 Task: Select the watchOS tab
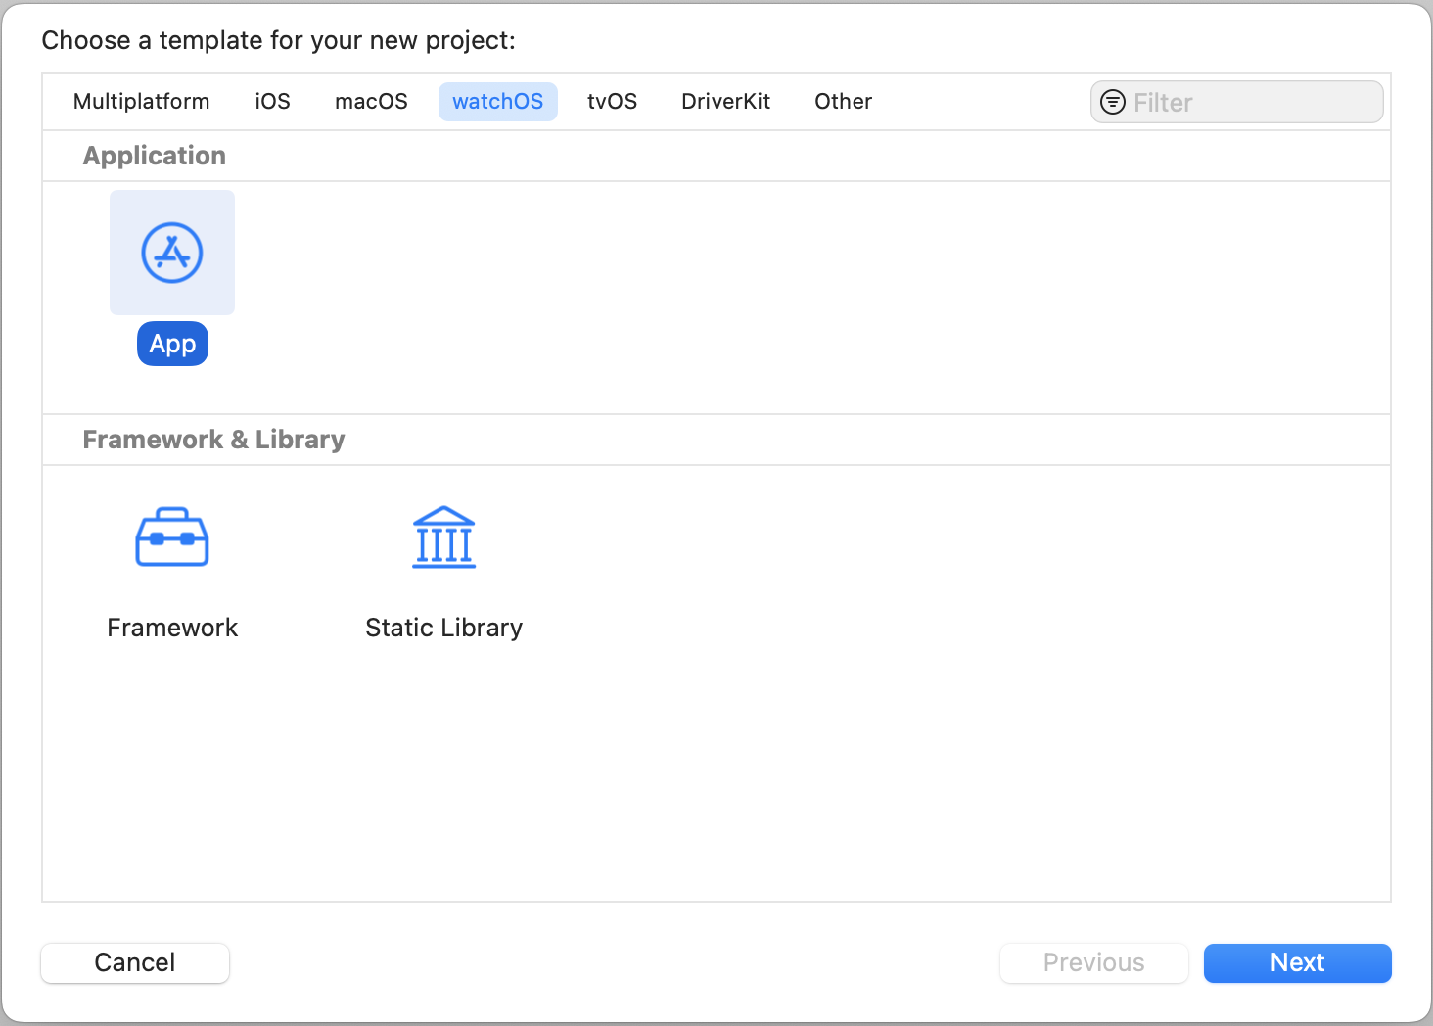point(497,102)
